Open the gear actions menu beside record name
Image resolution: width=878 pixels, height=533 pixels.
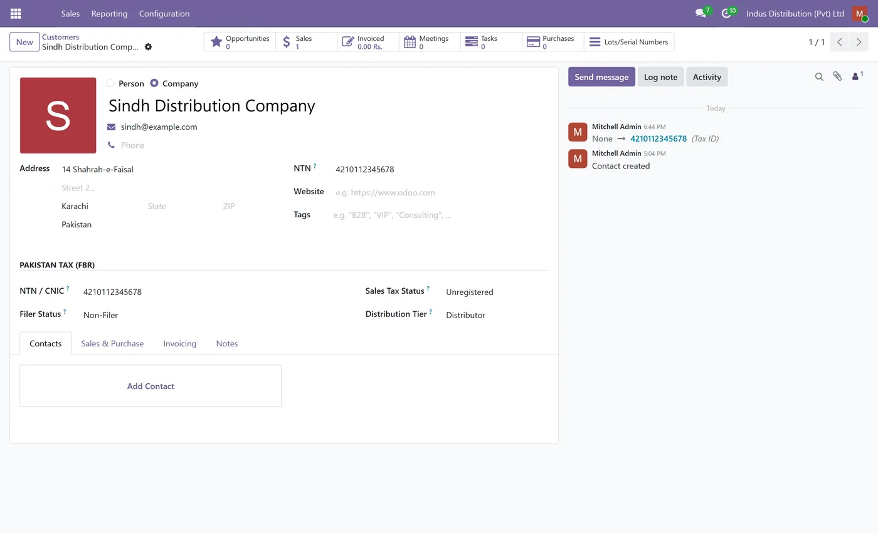tap(148, 47)
